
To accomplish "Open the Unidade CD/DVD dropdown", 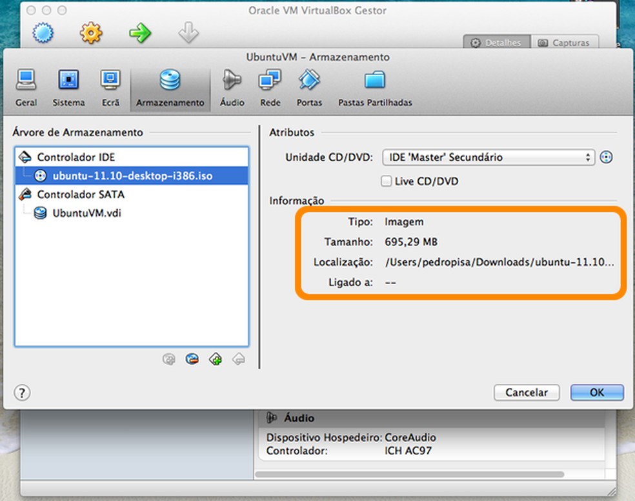I will (489, 157).
